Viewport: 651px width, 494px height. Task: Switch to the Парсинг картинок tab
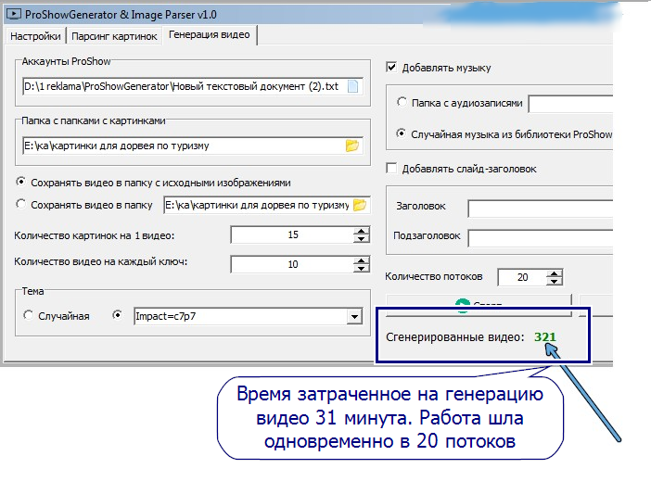tap(114, 36)
